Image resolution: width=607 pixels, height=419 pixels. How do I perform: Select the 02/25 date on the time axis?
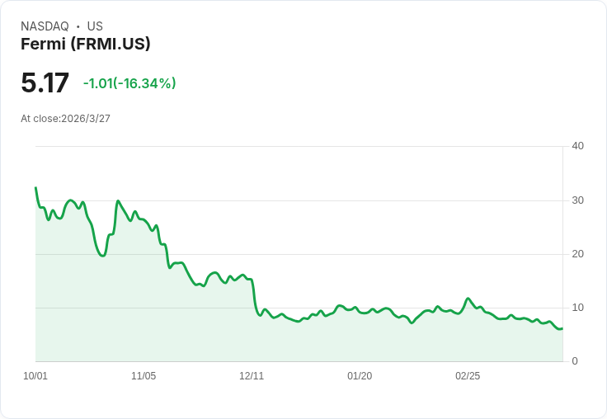(468, 376)
